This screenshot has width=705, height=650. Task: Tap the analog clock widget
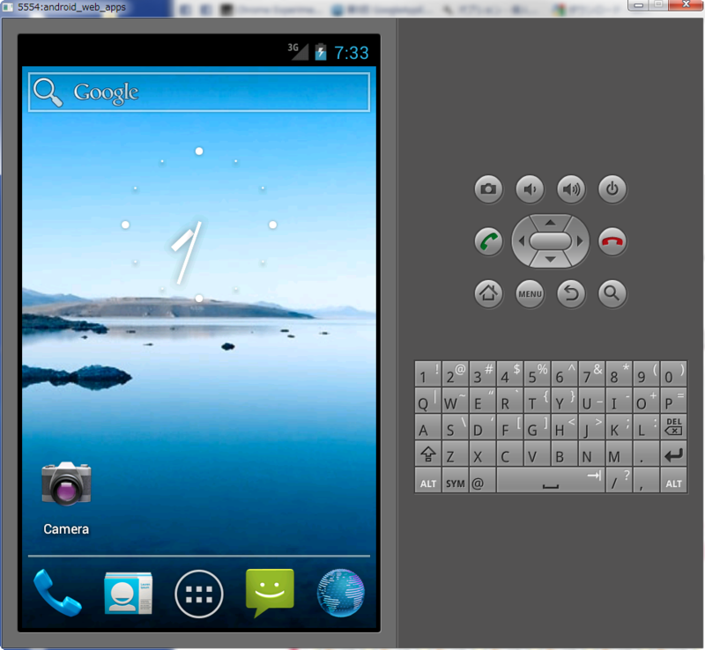pos(199,225)
